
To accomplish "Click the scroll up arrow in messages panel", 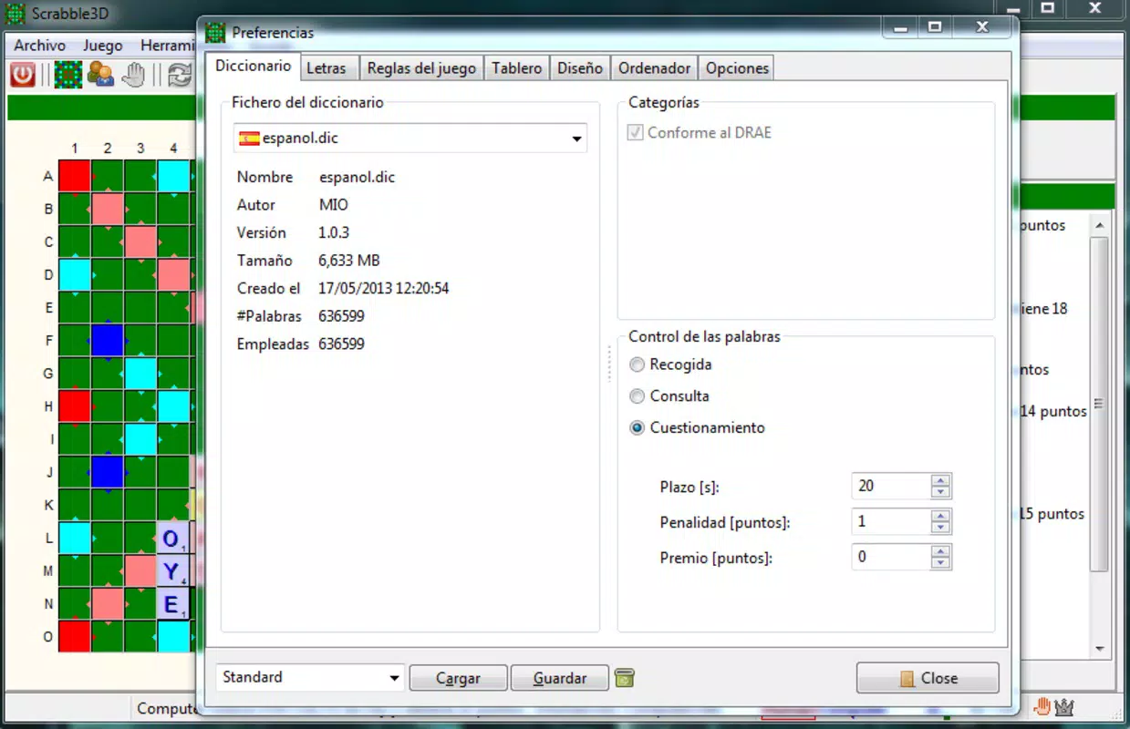I will 1100,225.
